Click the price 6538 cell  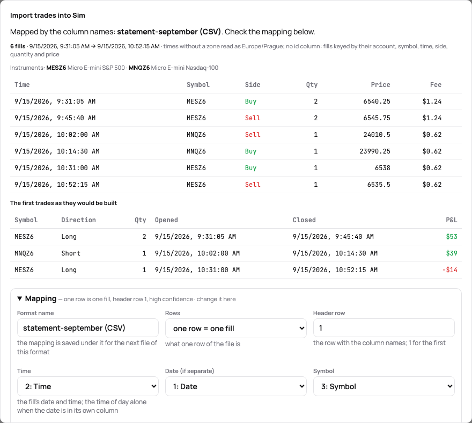382,168
